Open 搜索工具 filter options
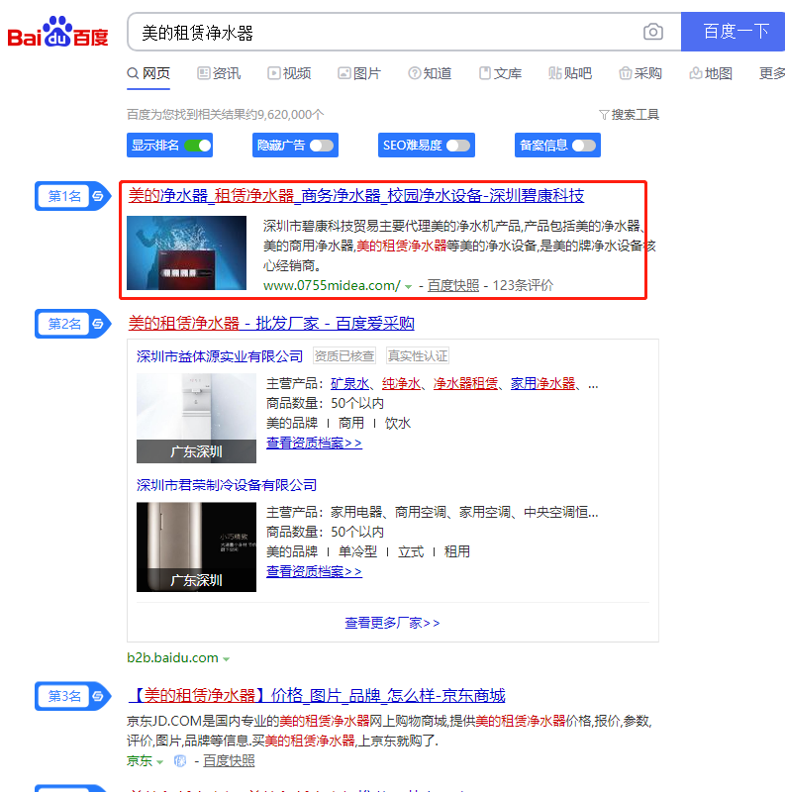 point(629,115)
